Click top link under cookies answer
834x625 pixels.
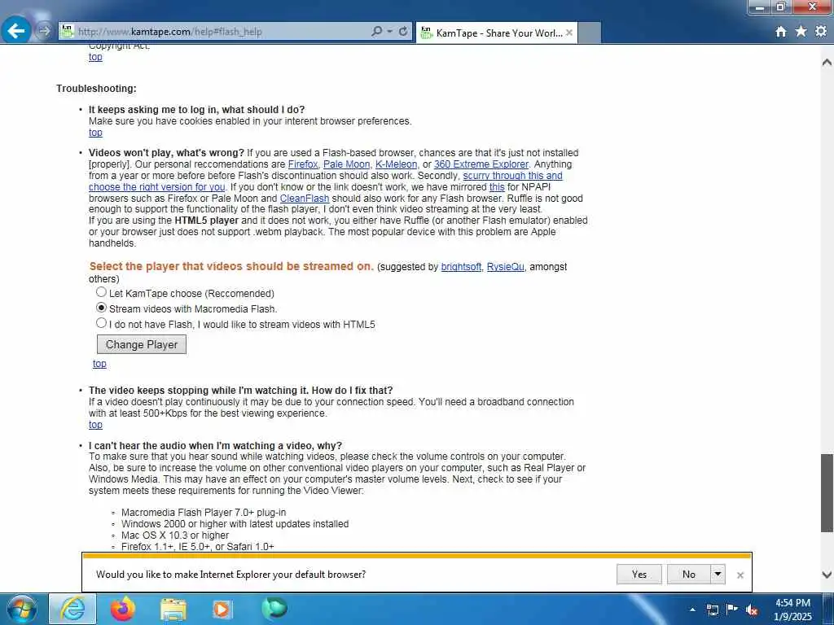[x=95, y=133]
